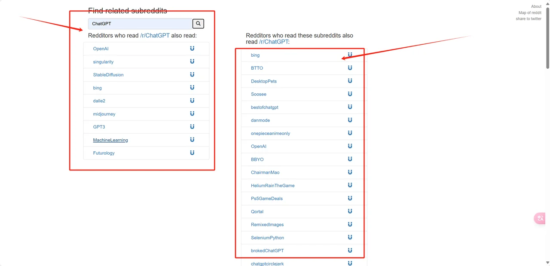This screenshot has width=550, height=266.
Task: Open the singularity subreddit link
Action: pos(103,62)
